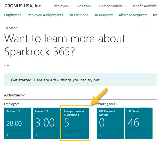Select the second headline carousel dot

(x=8, y=65)
